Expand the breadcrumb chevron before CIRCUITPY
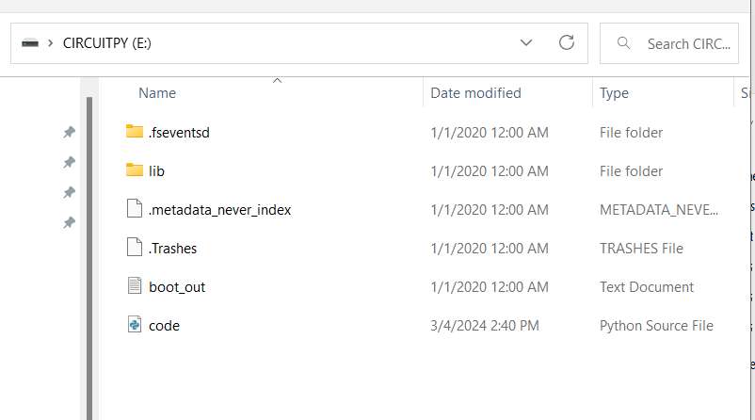Screen dimensions: 755x420 [50, 43]
